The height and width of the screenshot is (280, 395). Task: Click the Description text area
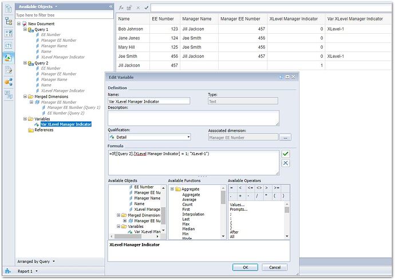193,118
